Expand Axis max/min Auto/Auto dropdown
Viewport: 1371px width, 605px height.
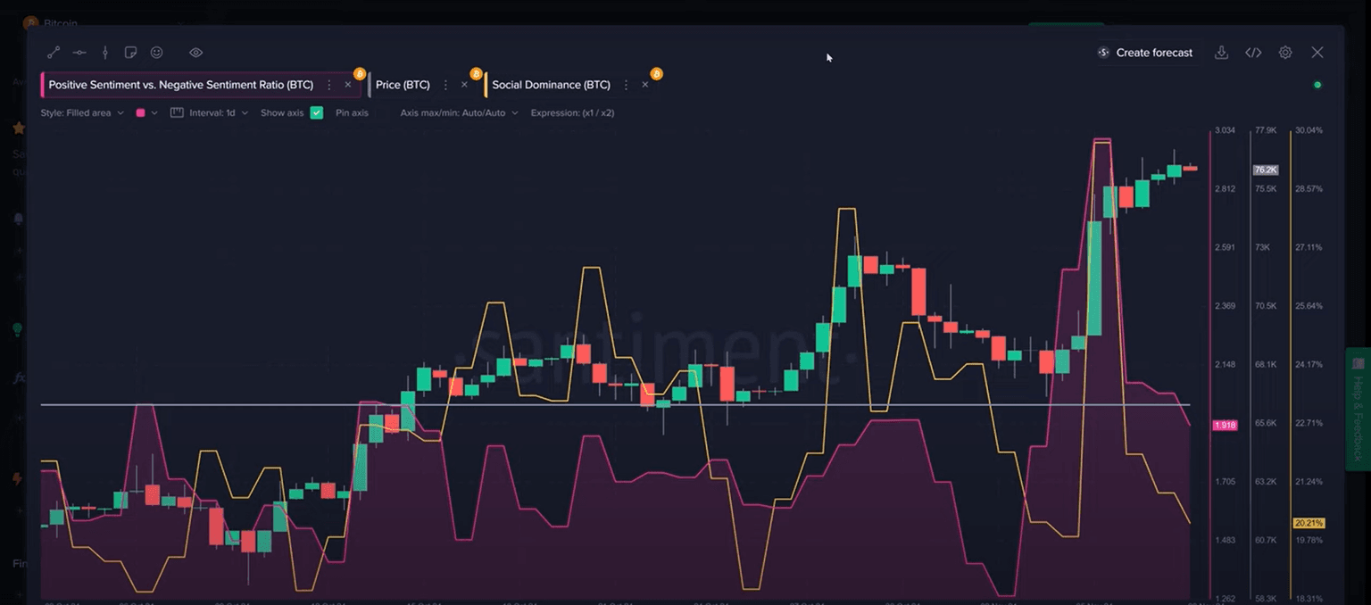(459, 113)
